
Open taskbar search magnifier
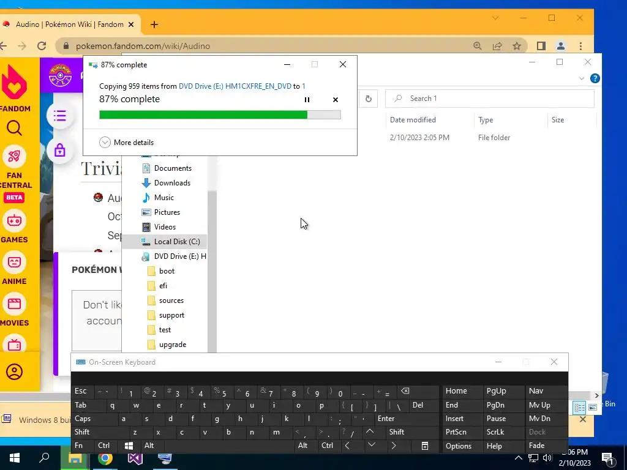pos(44,458)
